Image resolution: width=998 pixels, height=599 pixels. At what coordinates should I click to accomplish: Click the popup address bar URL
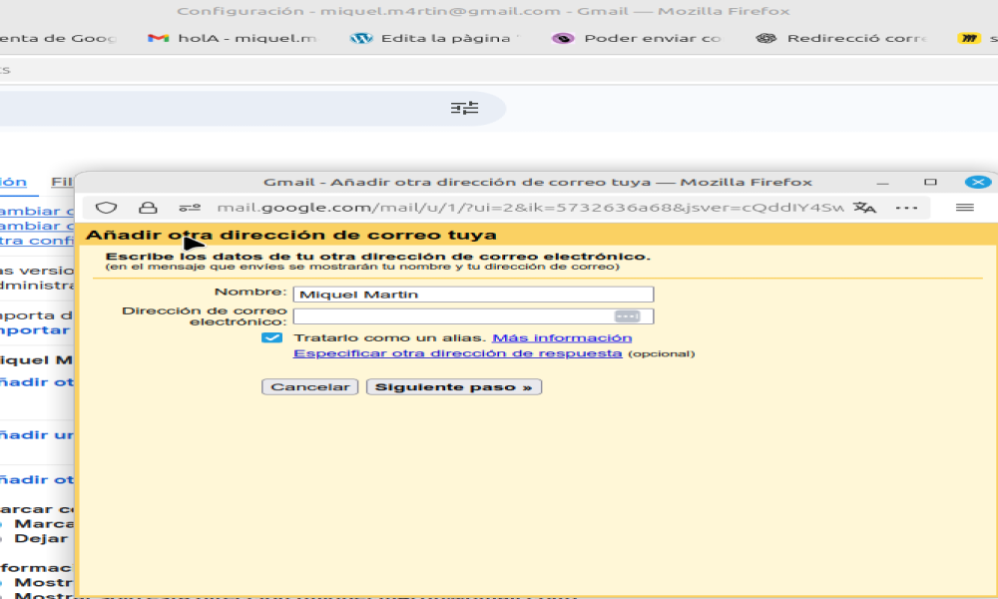pos(529,208)
